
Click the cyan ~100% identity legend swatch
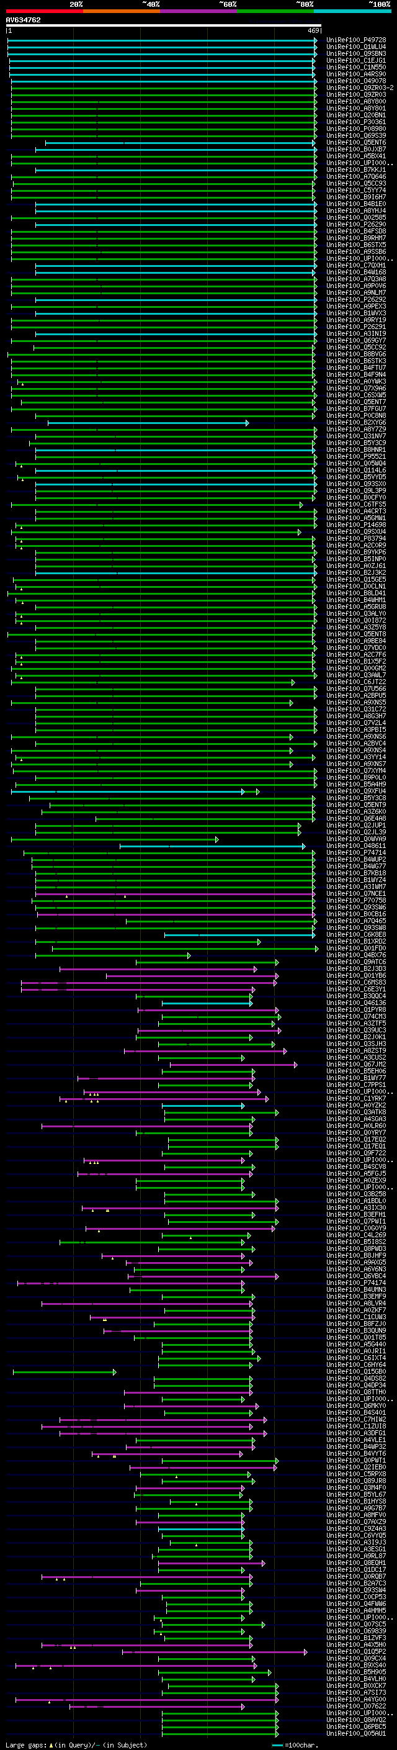(x=352, y=11)
